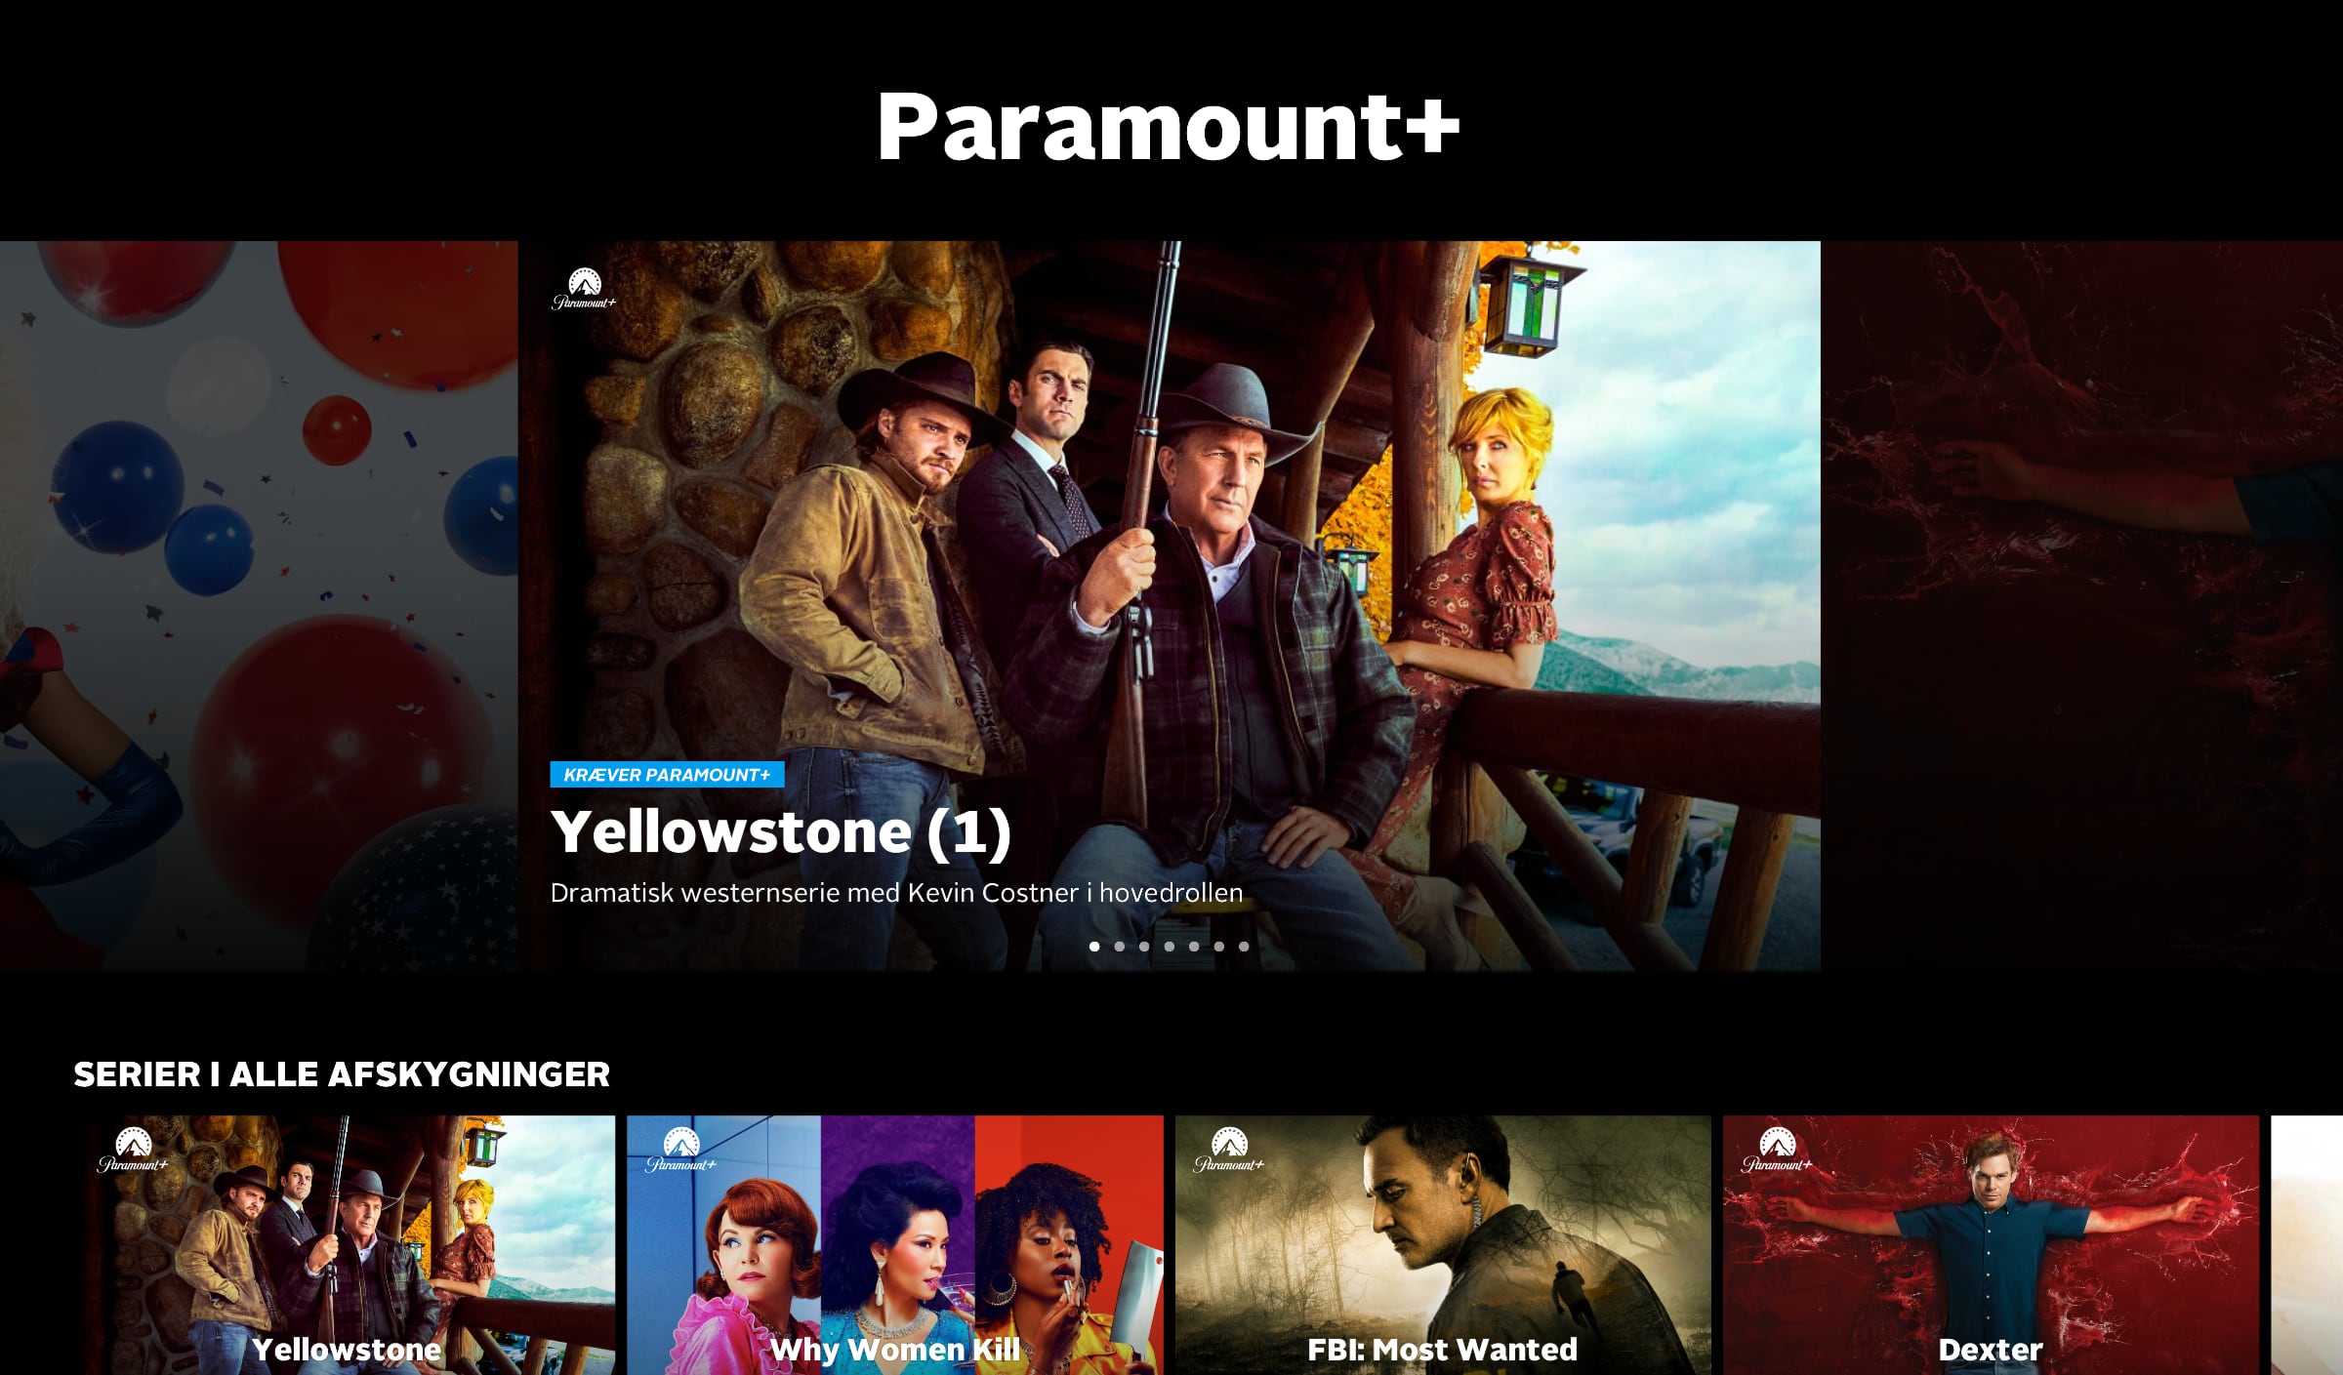
Task: Show the next dark red banner on the right
Action: pyautogui.click(x=2081, y=605)
